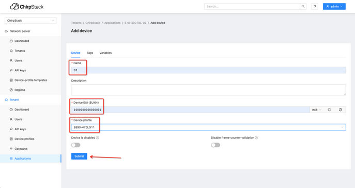The height and width of the screenshot is (188, 355).
Task: Open Tenant API keys
Action: click(20, 129)
